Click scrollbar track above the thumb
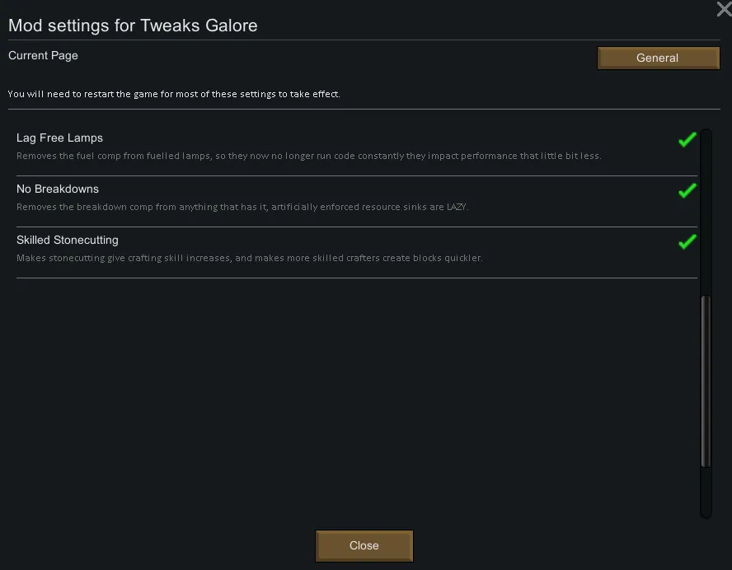The height and width of the screenshot is (570, 732). (705, 214)
